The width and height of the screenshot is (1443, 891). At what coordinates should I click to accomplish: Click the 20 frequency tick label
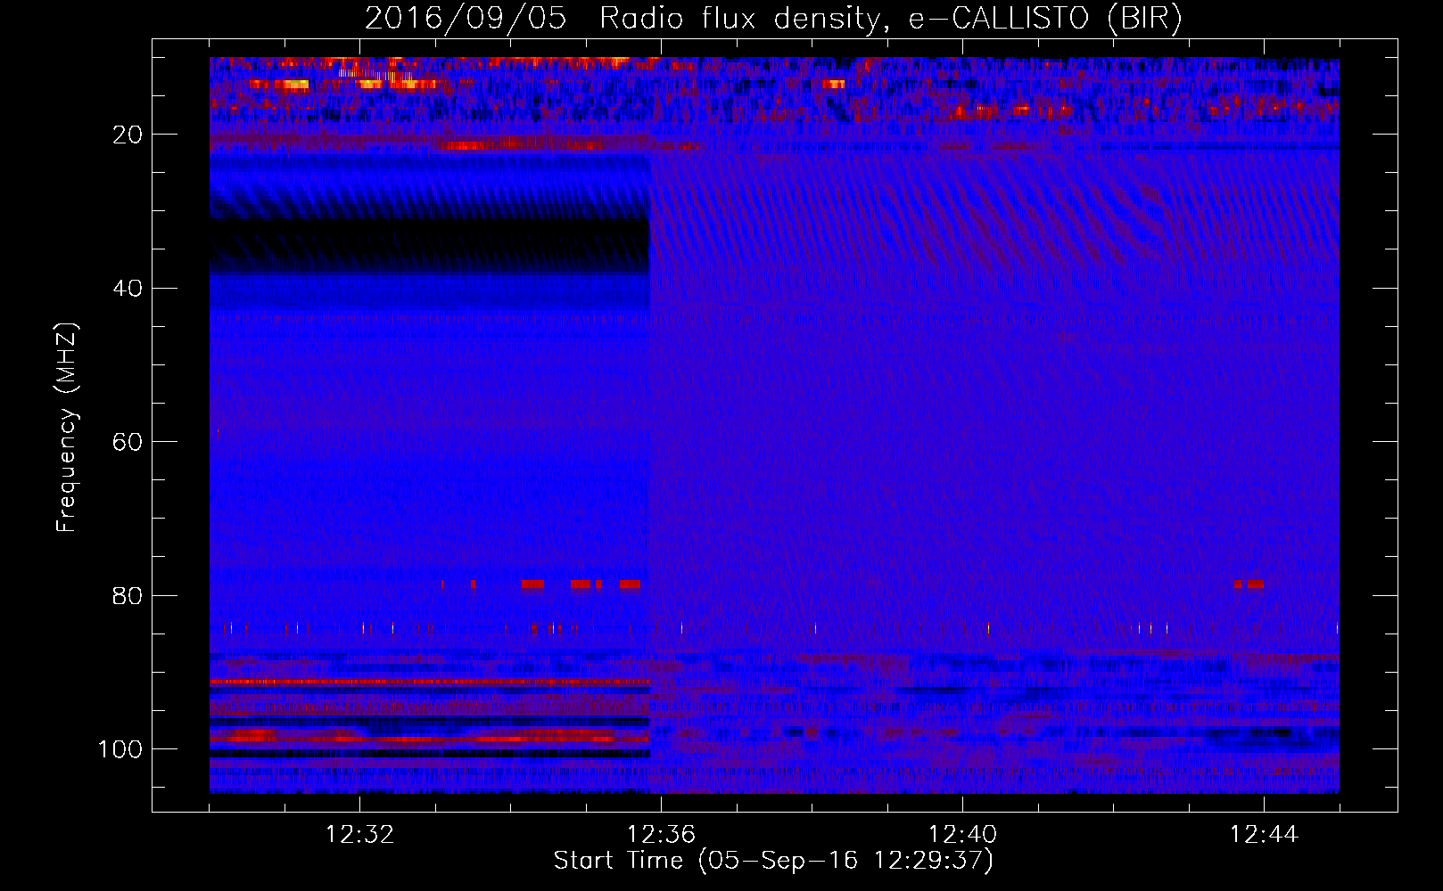coord(128,135)
